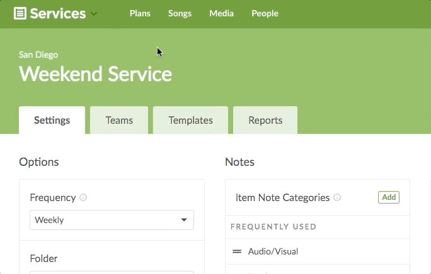
Task: Click the Services app logo icon
Action: (x=20, y=13)
